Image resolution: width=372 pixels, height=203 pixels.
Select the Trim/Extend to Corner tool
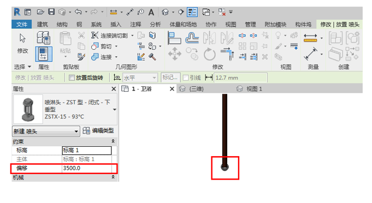227,54
